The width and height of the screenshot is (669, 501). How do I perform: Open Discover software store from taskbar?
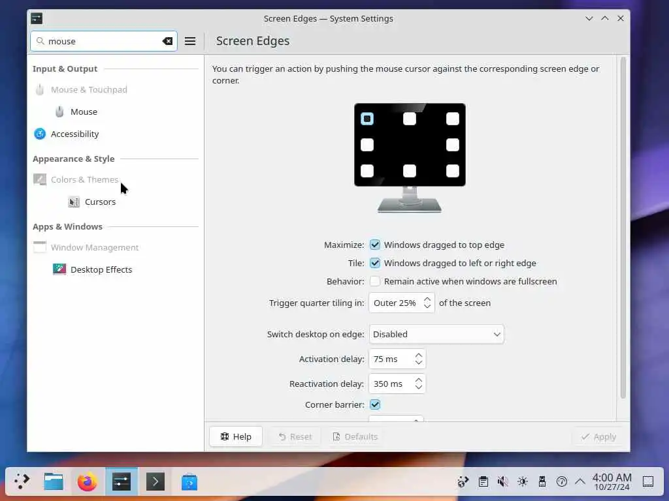tap(189, 481)
